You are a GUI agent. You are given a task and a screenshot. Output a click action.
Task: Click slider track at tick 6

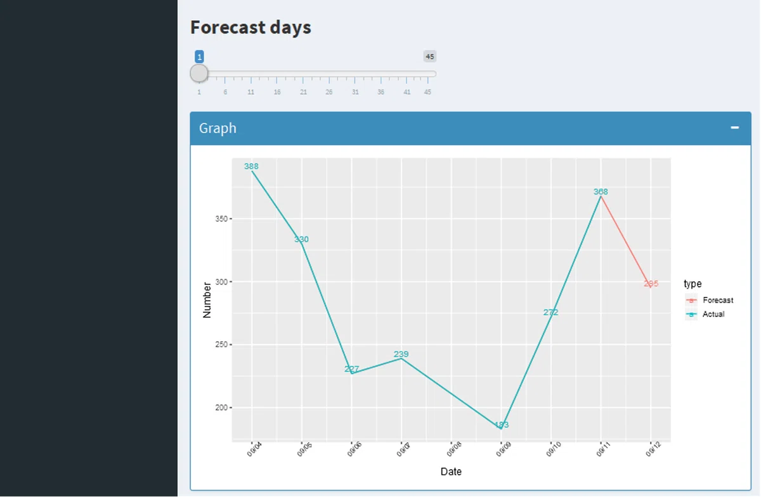(225, 74)
